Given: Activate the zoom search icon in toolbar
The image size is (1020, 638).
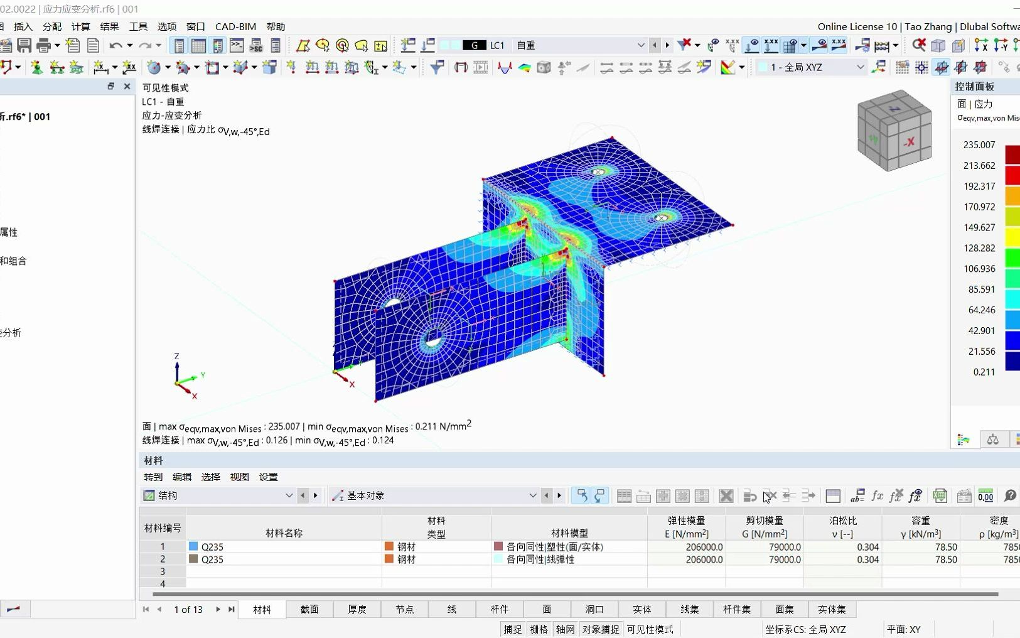Looking at the screenshot, I should (918, 45).
